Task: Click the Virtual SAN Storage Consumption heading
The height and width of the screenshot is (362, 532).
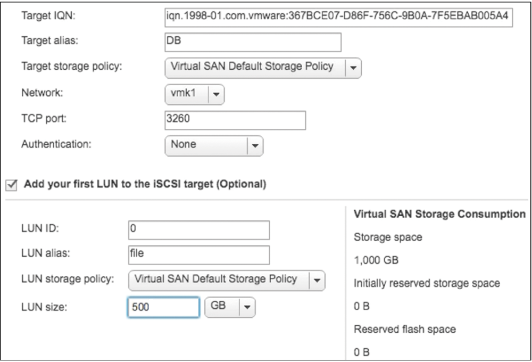Action: [440, 215]
